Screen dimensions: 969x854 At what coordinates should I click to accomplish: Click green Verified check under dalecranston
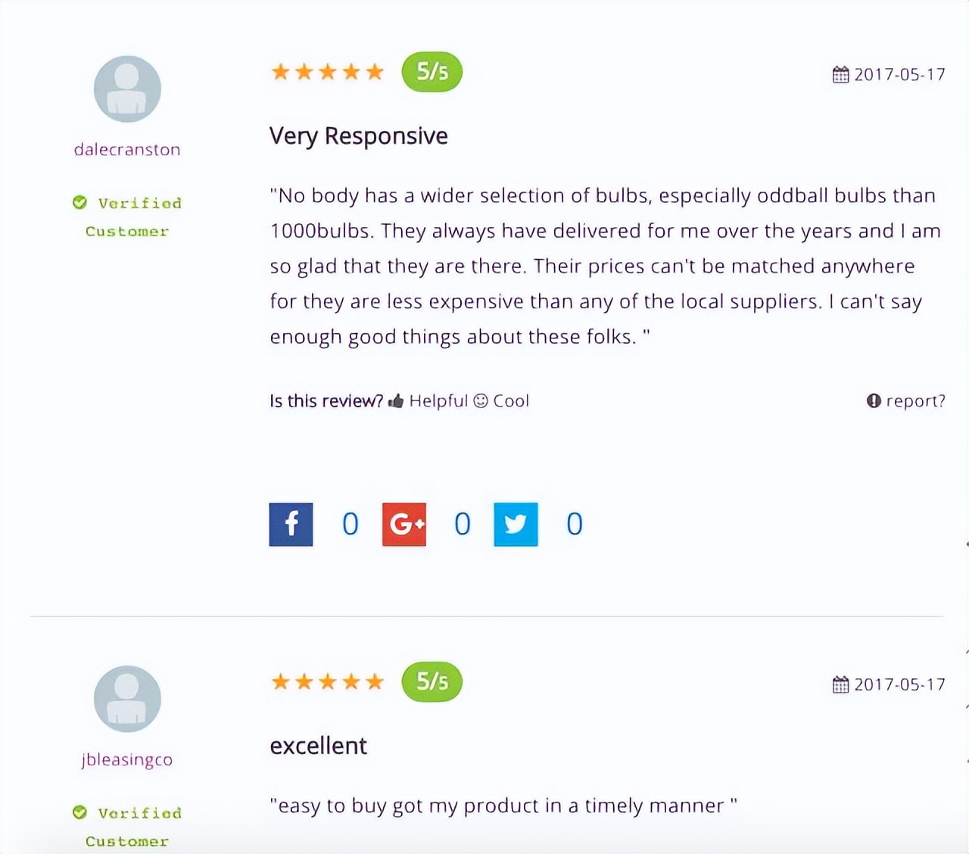[x=79, y=202]
